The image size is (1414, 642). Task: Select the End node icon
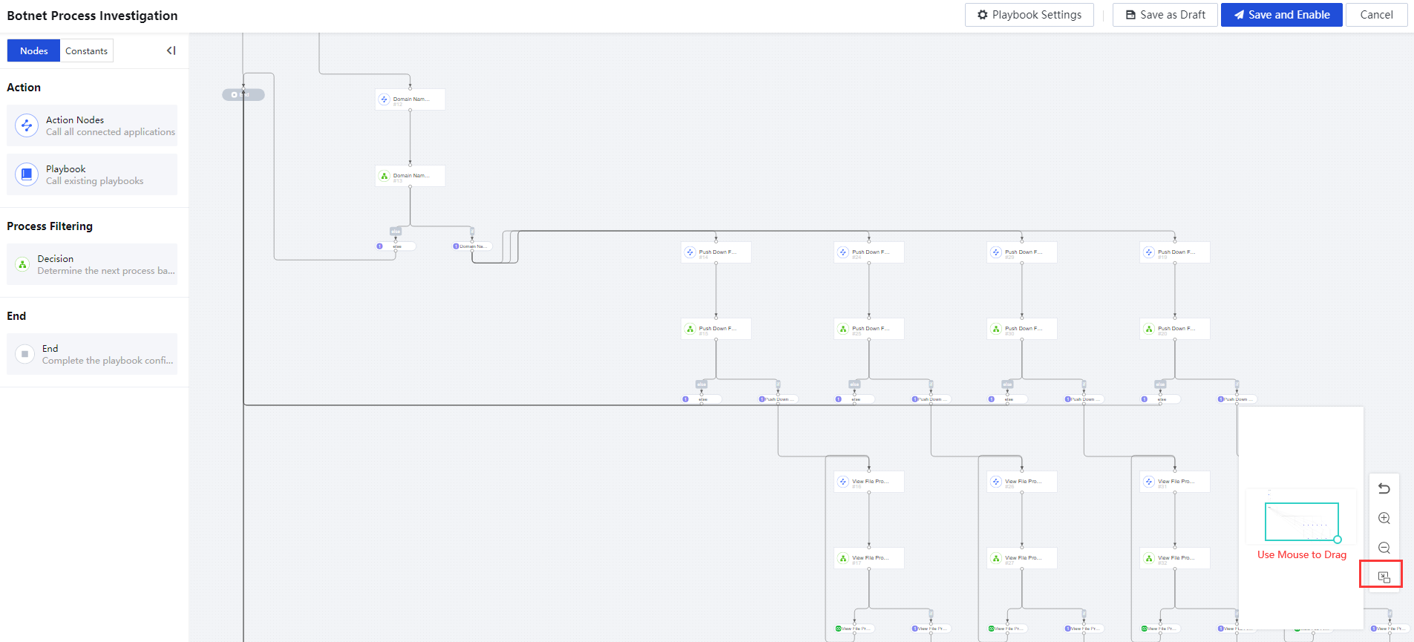click(x=25, y=354)
